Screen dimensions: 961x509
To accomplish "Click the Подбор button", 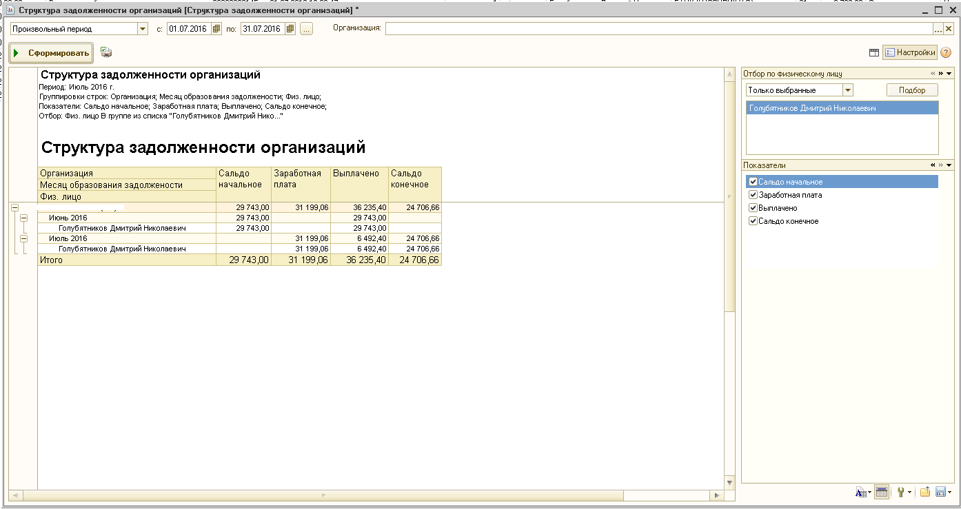I will [912, 90].
